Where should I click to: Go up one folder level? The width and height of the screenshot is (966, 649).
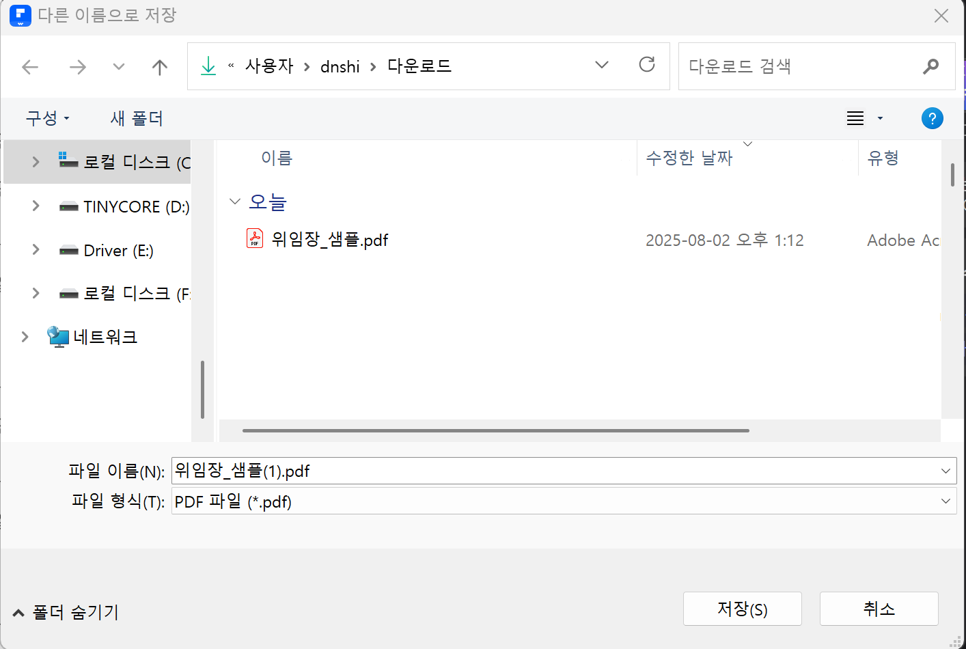click(159, 67)
